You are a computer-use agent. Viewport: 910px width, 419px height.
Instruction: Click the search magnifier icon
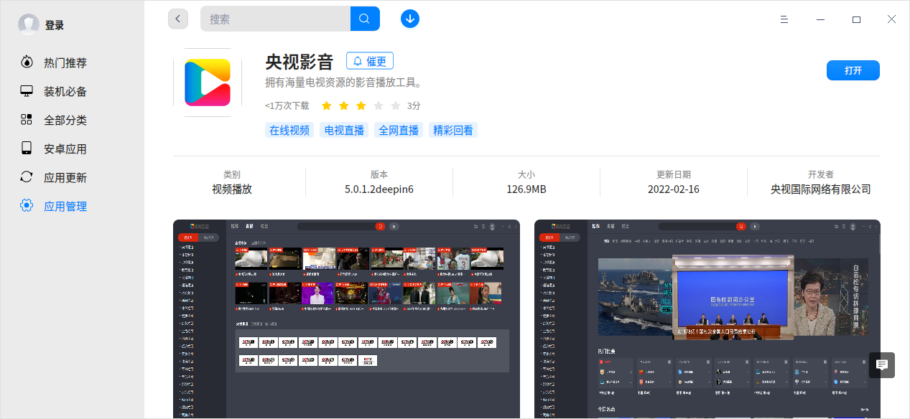(x=365, y=18)
